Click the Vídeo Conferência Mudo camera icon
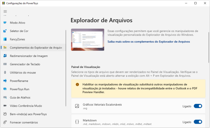The height and width of the screenshot is (128, 210). point(5,106)
